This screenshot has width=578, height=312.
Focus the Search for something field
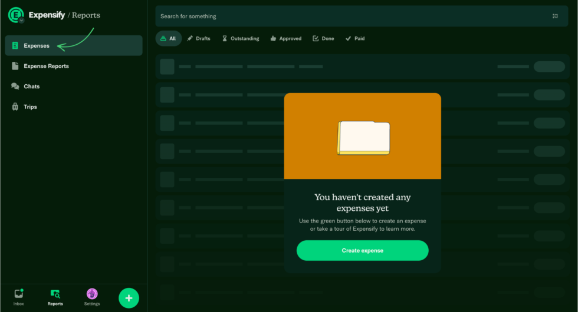[348, 16]
